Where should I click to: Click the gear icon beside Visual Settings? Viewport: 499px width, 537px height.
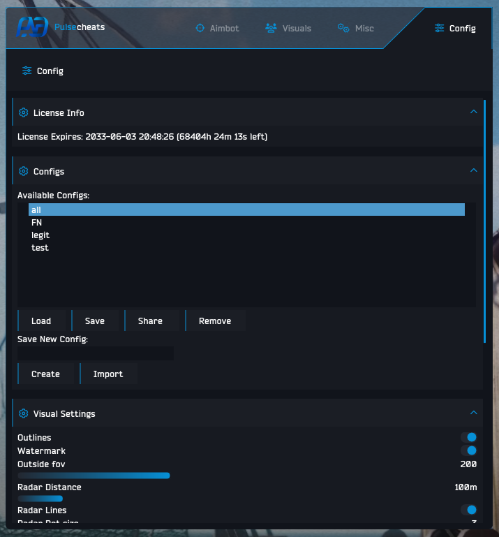23,413
